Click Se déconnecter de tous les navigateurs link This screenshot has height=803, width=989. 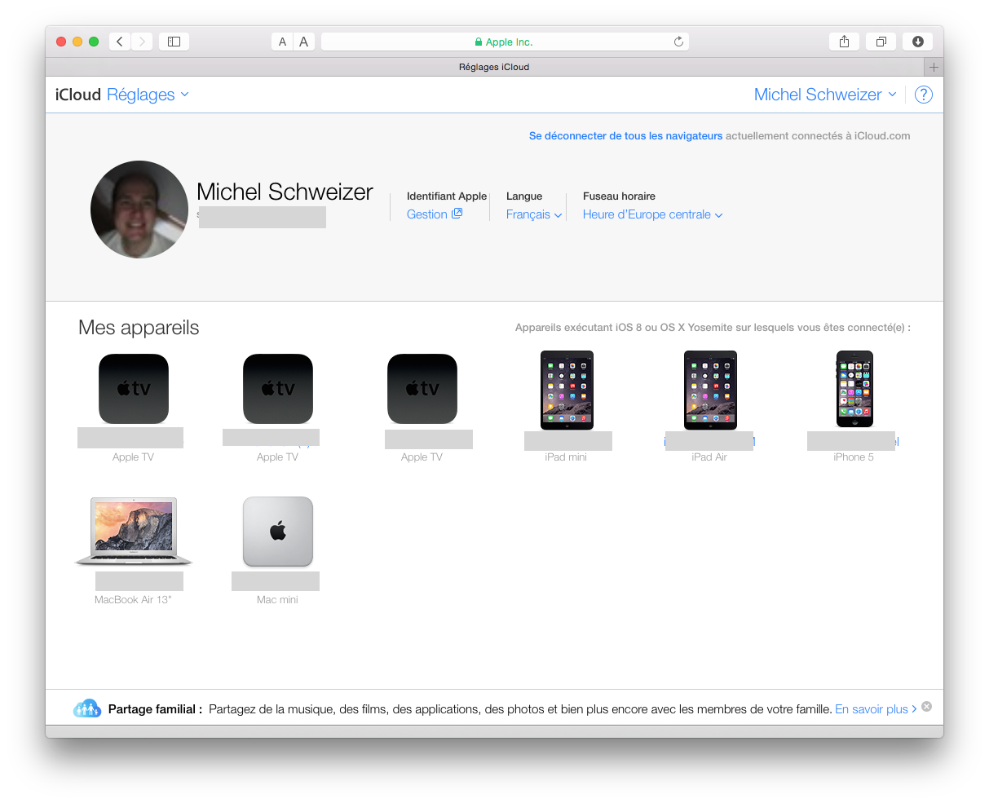(x=625, y=136)
